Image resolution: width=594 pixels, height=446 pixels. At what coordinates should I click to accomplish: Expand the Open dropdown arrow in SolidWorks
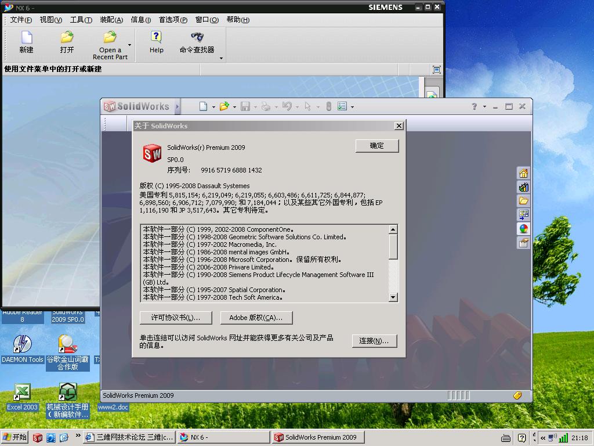coord(234,107)
